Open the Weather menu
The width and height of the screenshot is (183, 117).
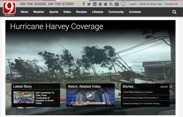coord(39,12)
